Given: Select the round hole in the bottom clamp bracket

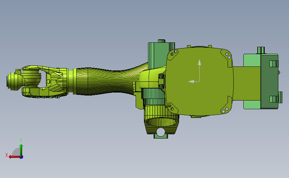Looking at the screenshot, I should point(161,132).
